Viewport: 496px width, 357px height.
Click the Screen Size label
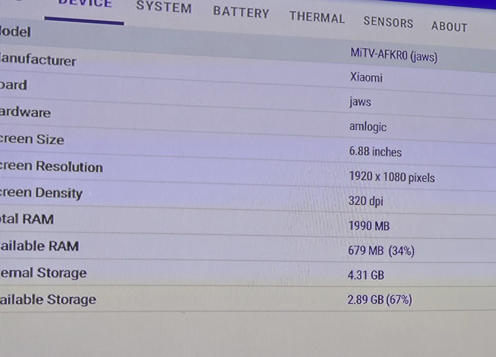pyautogui.click(x=32, y=139)
